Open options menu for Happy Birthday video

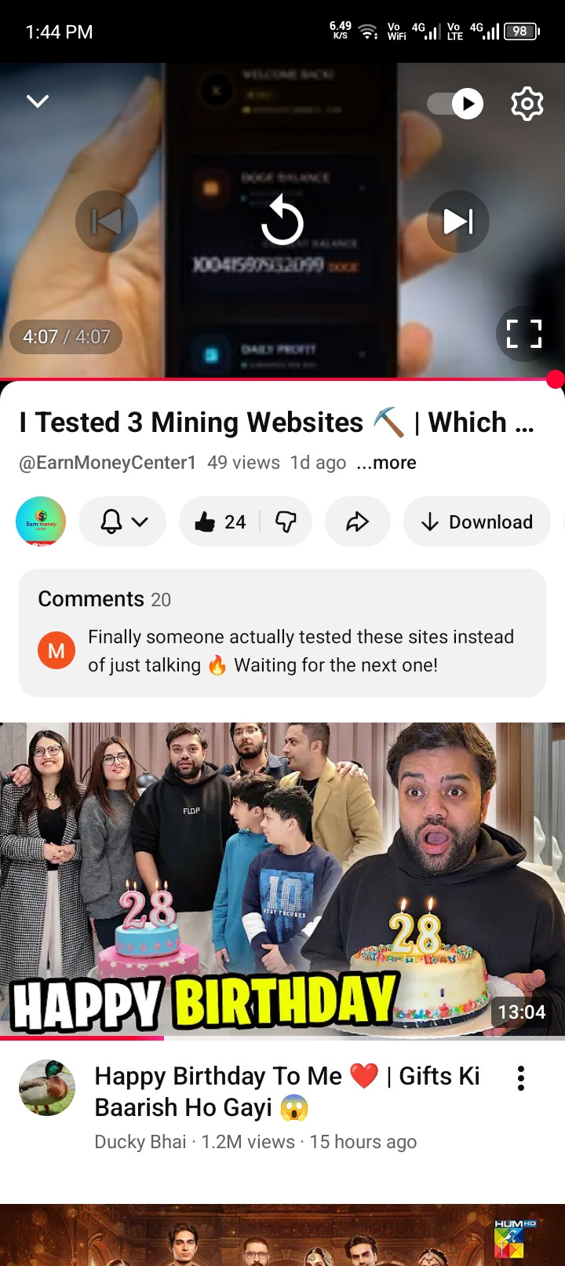coord(521,1078)
